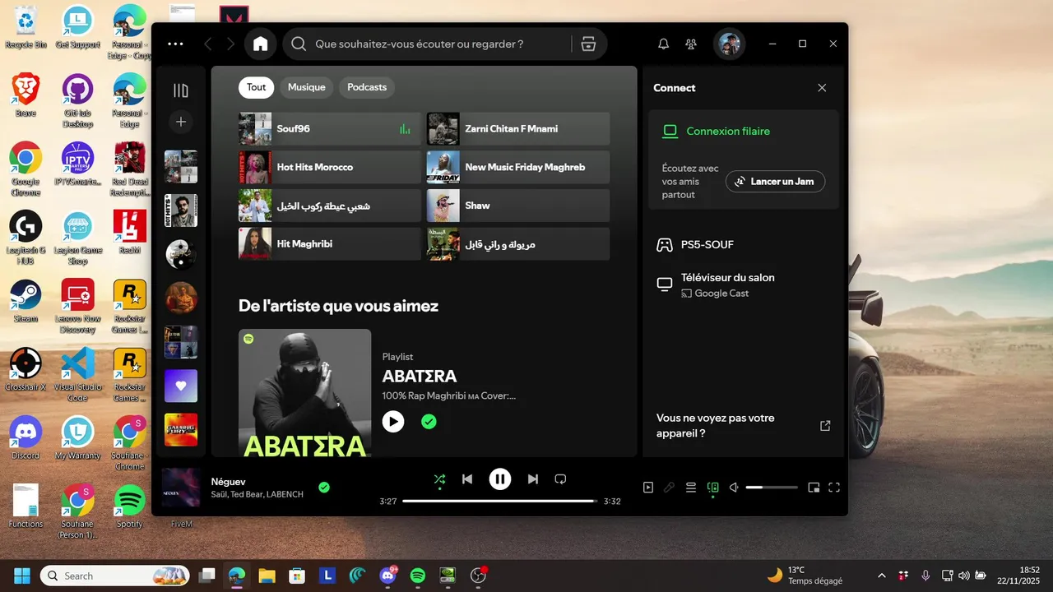Click Lancer un Jam button

click(775, 181)
